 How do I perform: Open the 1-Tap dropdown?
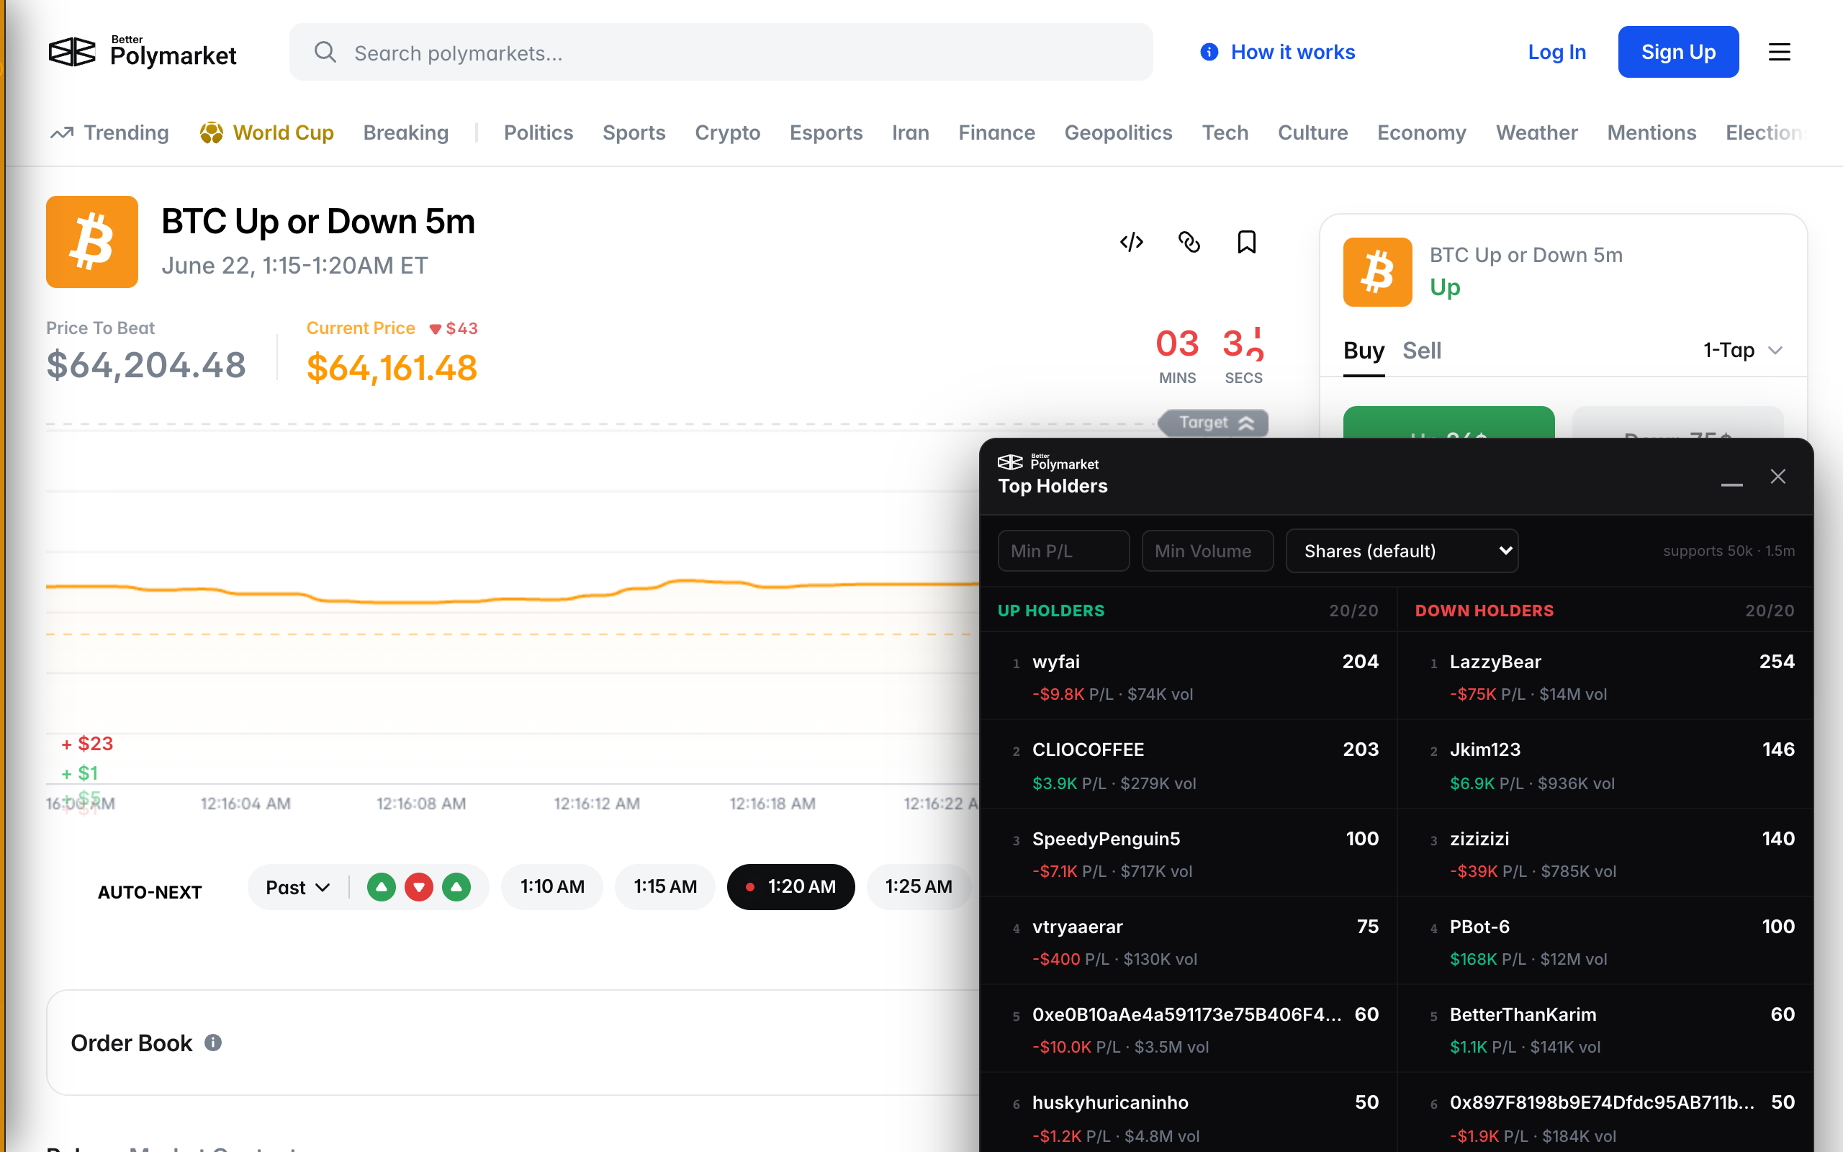(1742, 350)
